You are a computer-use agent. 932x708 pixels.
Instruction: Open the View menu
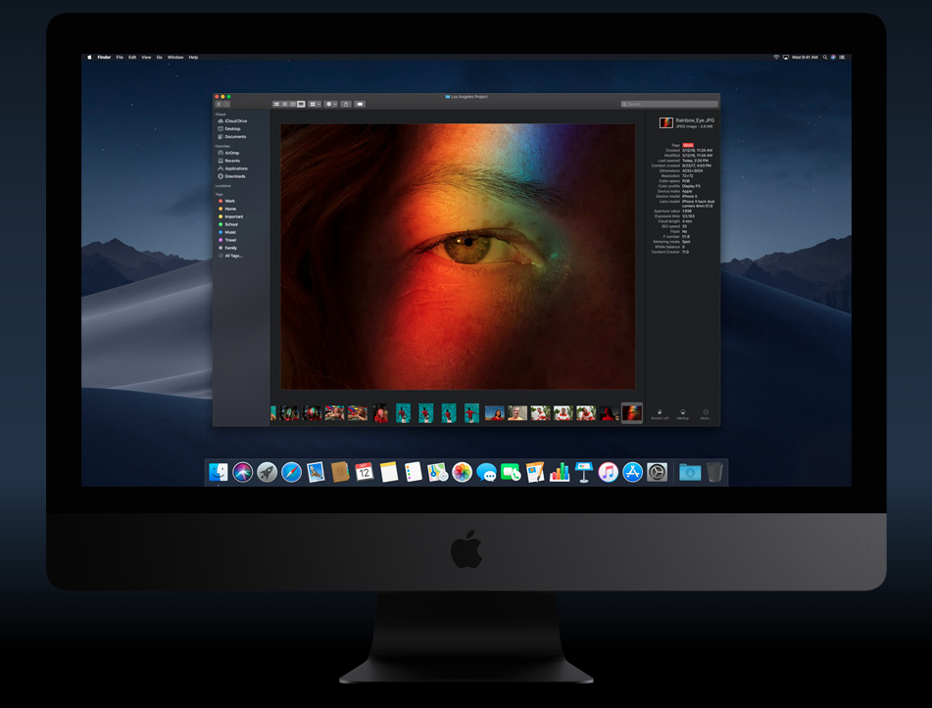point(145,57)
